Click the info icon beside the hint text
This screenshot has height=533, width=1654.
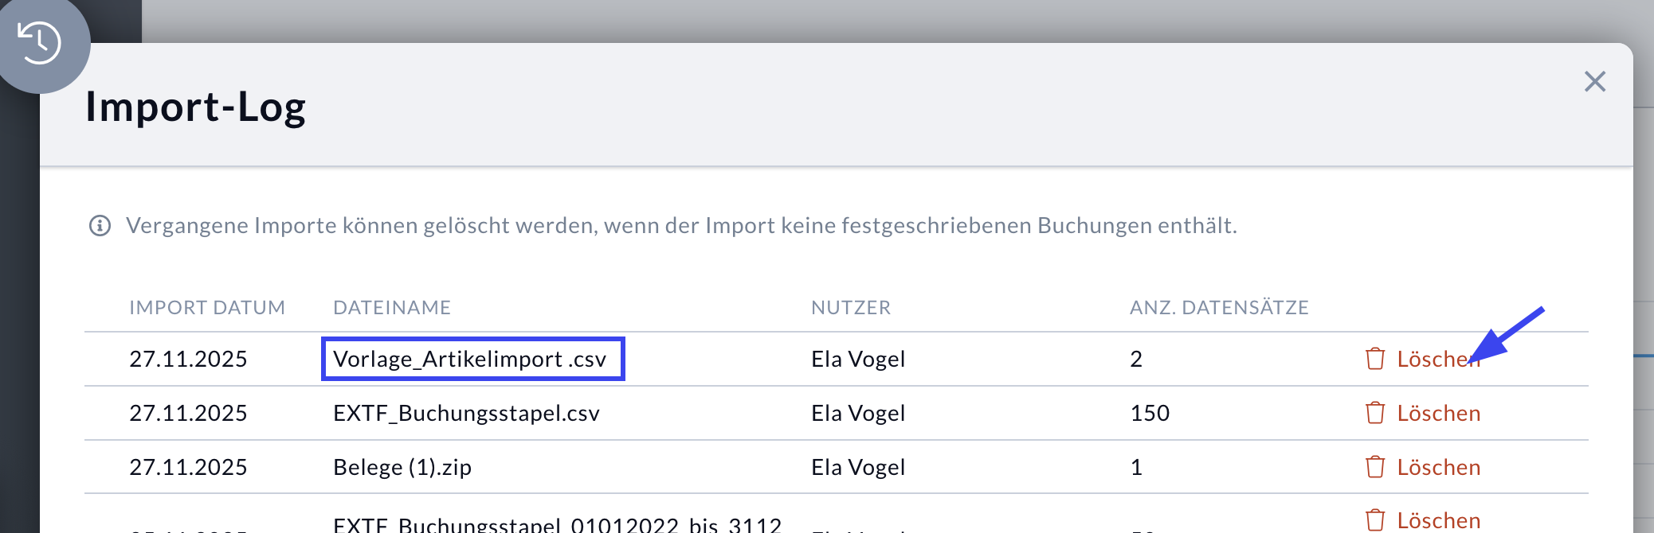click(100, 226)
